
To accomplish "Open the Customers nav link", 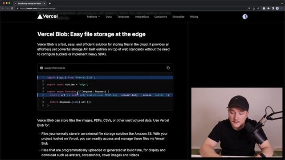I will pyautogui.click(x=161, y=17).
